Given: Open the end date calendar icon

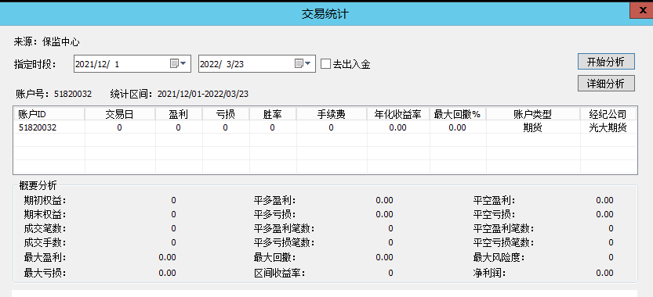Looking at the screenshot, I should click(x=299, y=63).
